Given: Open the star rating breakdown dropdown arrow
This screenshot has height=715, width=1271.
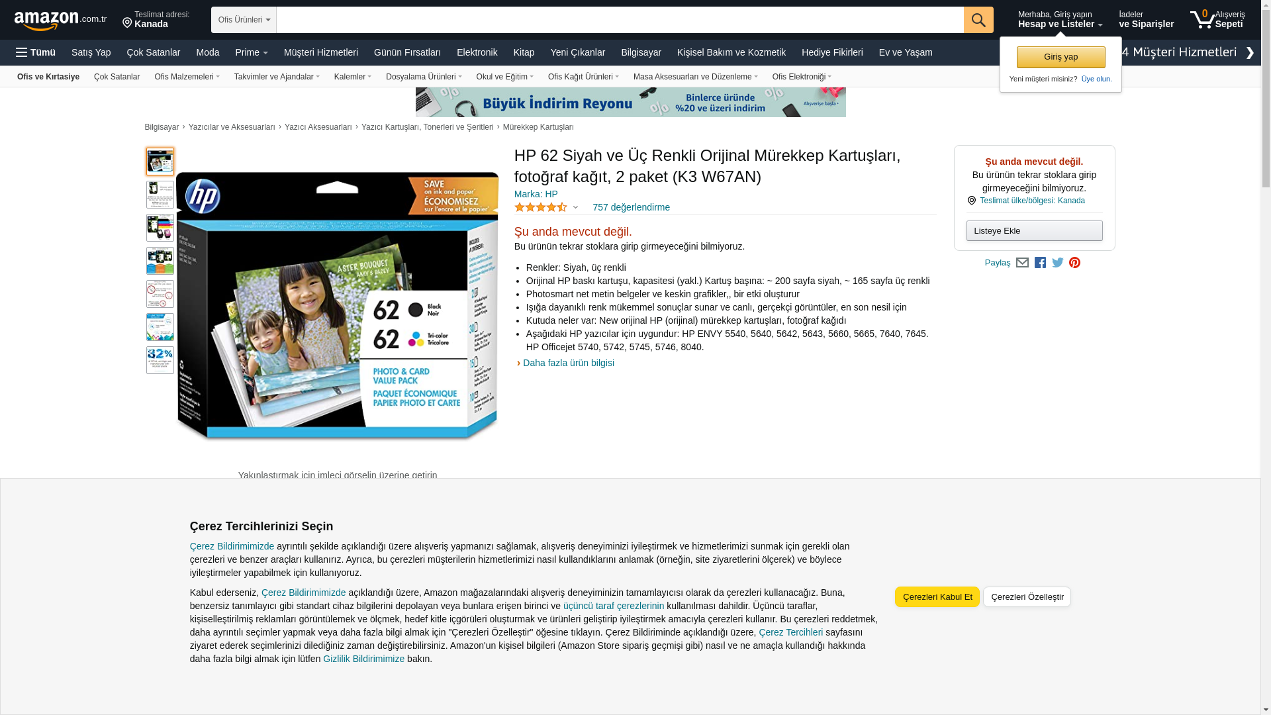Looking at the screenshot, I should pos(575,208).
